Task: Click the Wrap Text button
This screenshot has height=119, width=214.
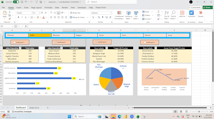Action: point(75,13)
